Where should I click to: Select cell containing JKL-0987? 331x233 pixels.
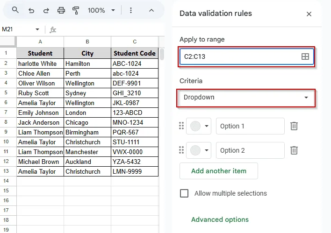pos(135,103)
